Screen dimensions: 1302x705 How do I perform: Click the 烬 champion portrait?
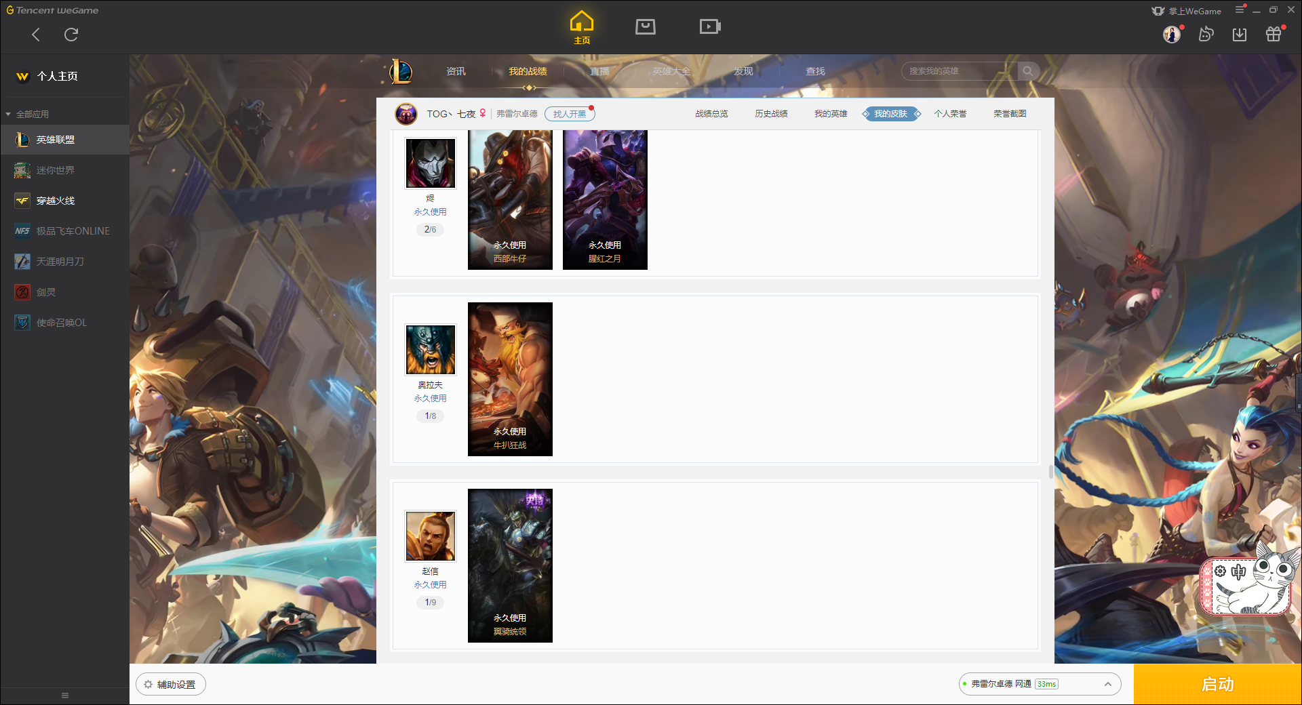431,163
